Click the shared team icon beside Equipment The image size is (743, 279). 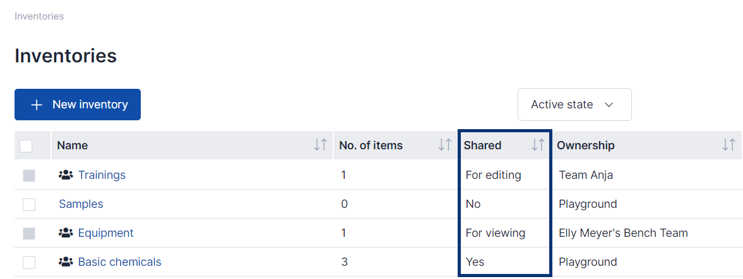pos(66,233)
